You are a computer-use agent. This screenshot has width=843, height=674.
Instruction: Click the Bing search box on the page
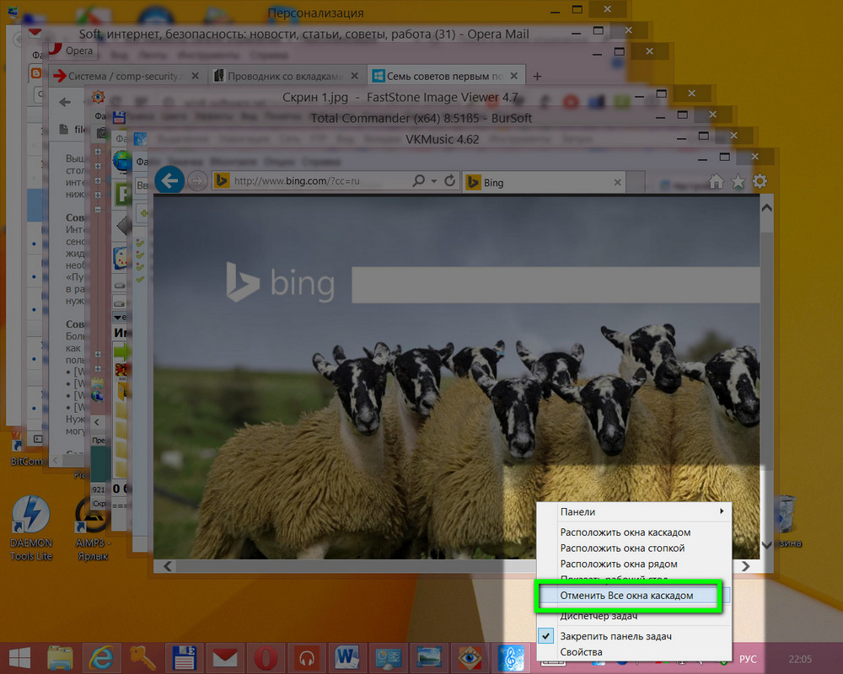tap(556, 284)
